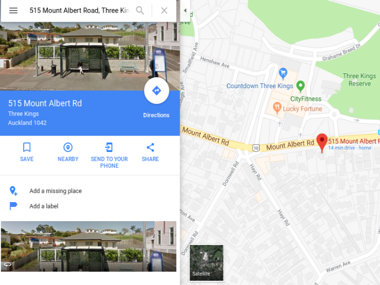Open the hamburger main menu

(13, 11)
